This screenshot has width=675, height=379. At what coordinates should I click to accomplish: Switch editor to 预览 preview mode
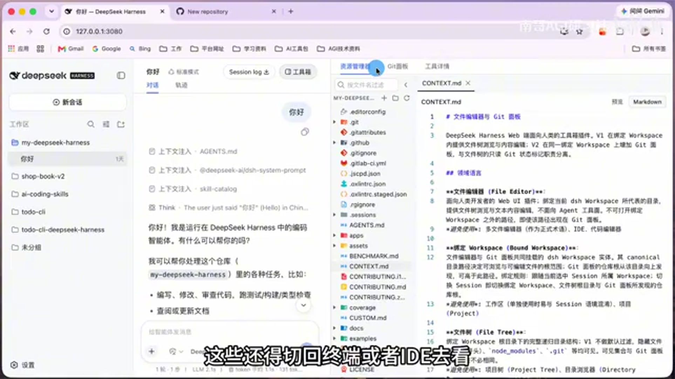(x=617, y=102)
